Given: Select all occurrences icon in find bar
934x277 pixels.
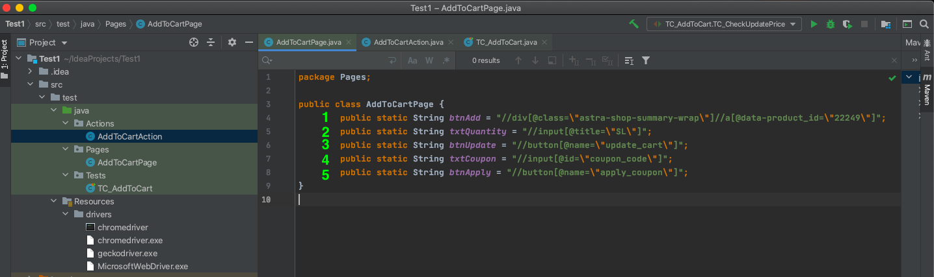Looking at the screenshot, I should pyautogui.click(x=607, y=60).
